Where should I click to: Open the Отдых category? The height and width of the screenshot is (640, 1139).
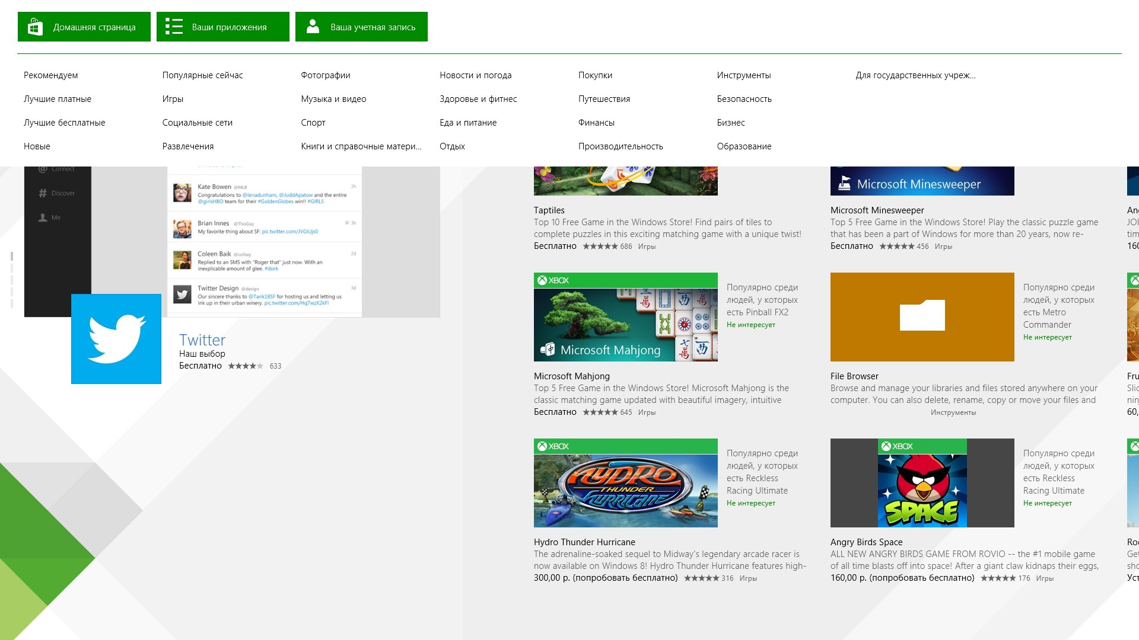(x=452, y=146)
